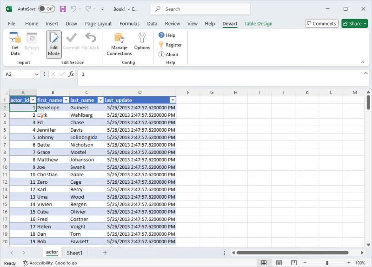
Task: Switch to the Page Layout tab
Action: (98, 24)
